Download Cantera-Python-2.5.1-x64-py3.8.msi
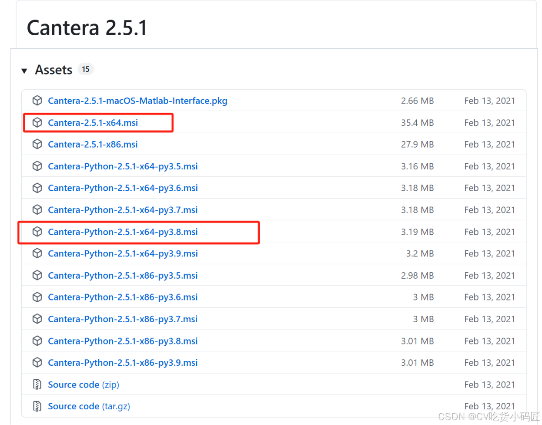Screen dimensions: 542x425 pyautogui.click(x=123, y=232)
